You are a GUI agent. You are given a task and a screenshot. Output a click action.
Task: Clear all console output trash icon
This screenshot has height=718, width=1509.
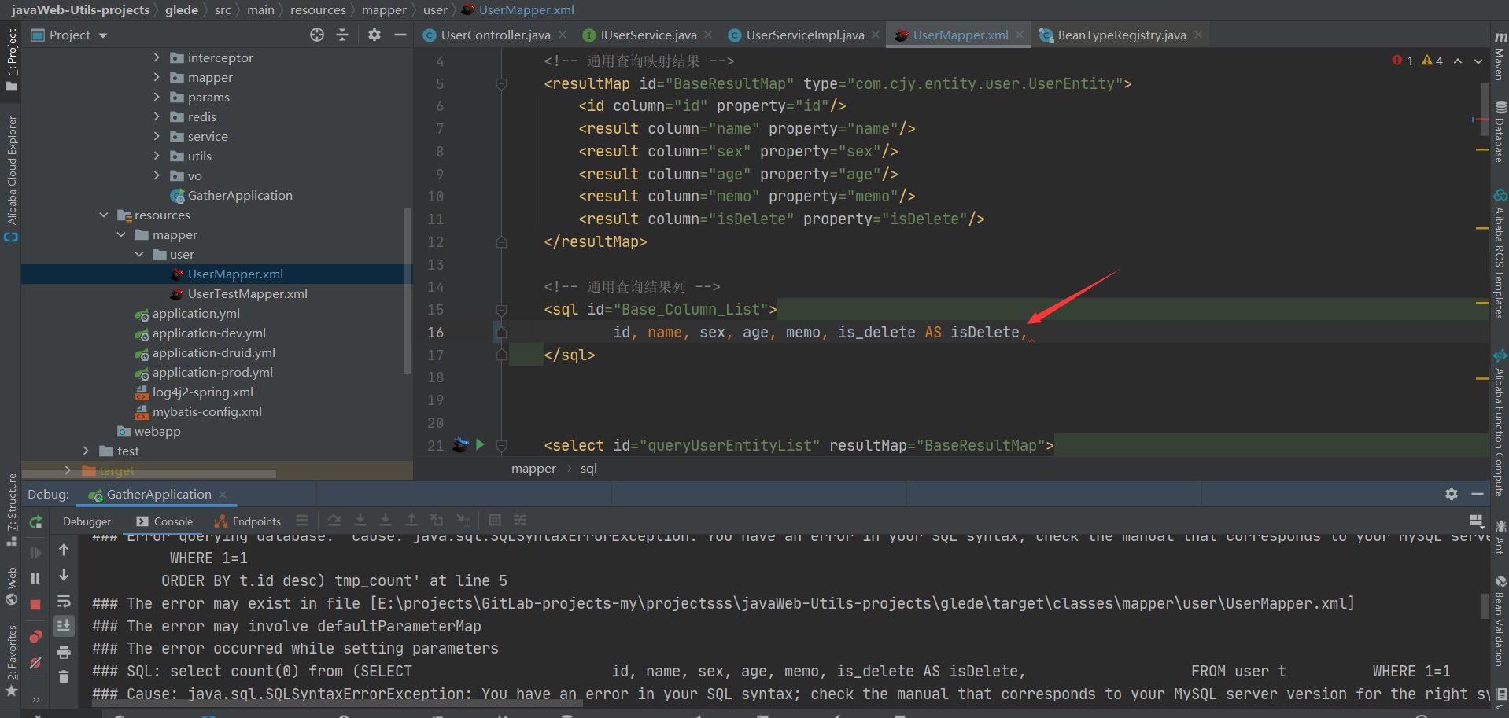click(x=64, y=676)
